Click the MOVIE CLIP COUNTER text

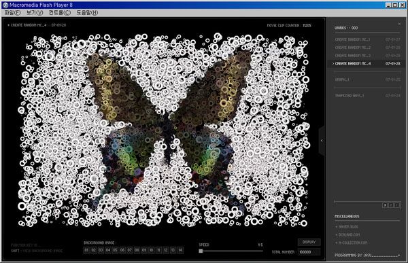[x=289, y=26]
